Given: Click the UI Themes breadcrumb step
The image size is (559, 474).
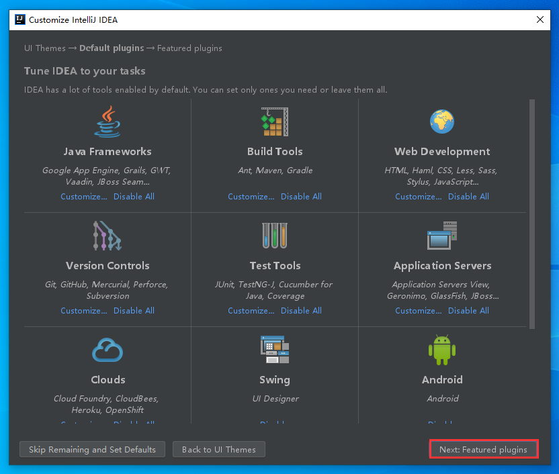Looking at the screenshot, I should pos(45,48).
